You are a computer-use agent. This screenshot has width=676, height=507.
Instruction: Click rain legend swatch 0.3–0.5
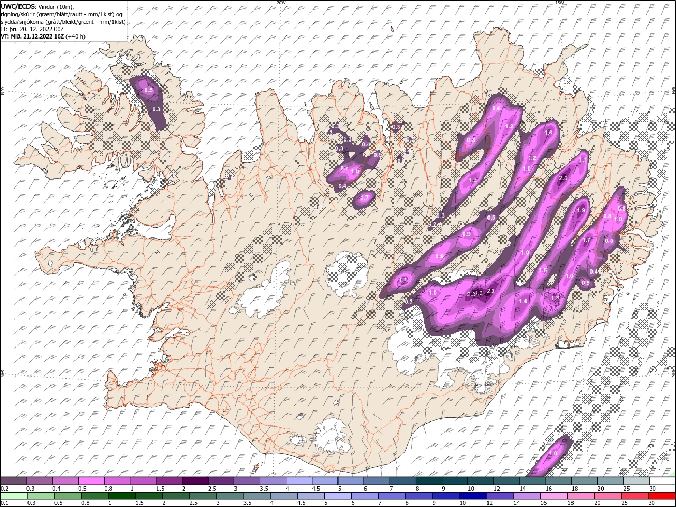pos(41,496)
